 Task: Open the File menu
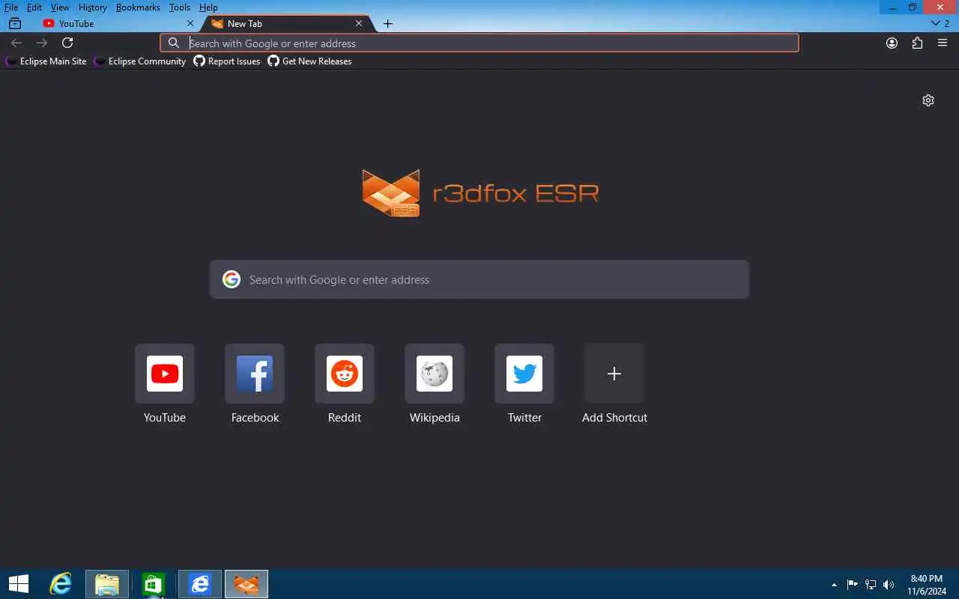click(x=11, y=7)
